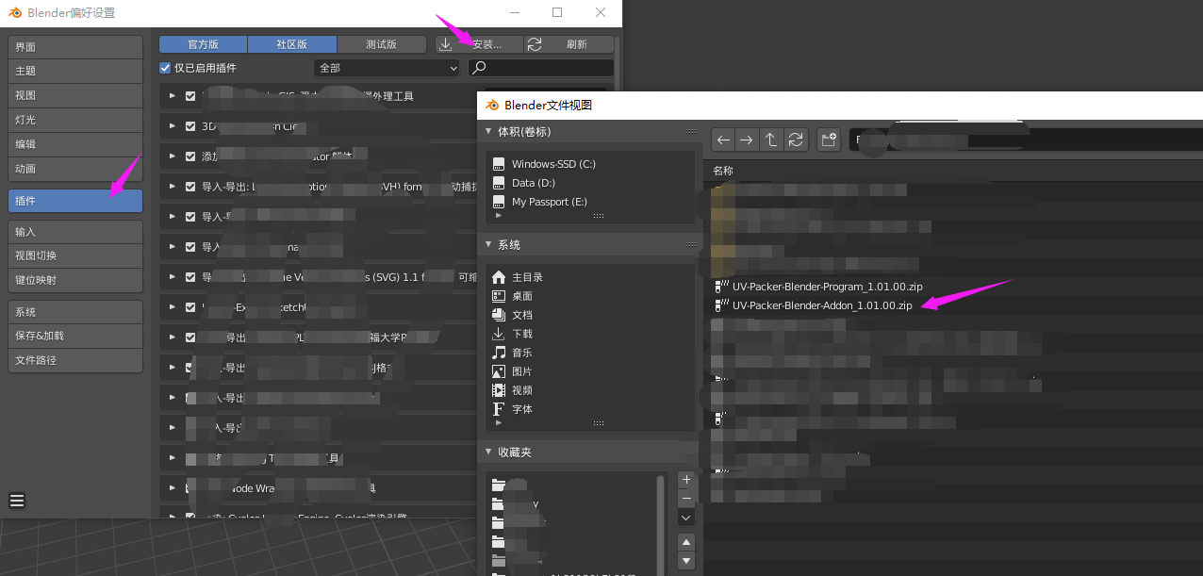1203x576 pixels.
Task: Collapse the 收藏夹 bookmarks panel
Action: pos(488,452)
